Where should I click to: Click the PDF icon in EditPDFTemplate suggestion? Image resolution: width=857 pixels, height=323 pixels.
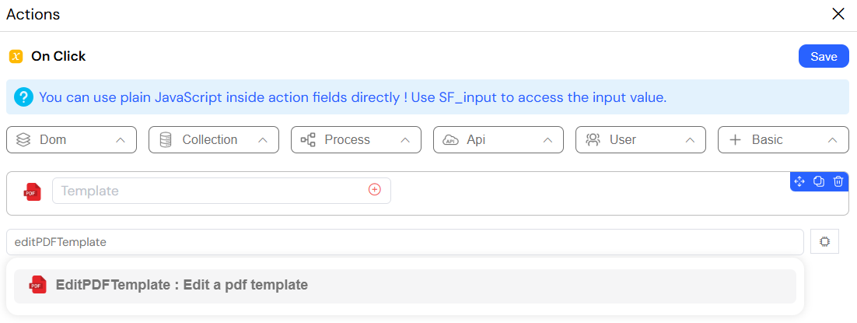[x=37, y=285]
